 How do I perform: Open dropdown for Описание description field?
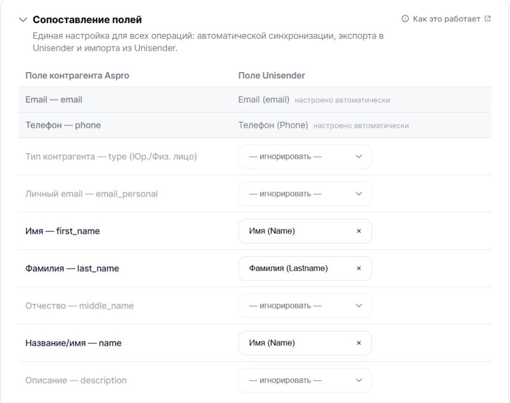click(305, 380)
